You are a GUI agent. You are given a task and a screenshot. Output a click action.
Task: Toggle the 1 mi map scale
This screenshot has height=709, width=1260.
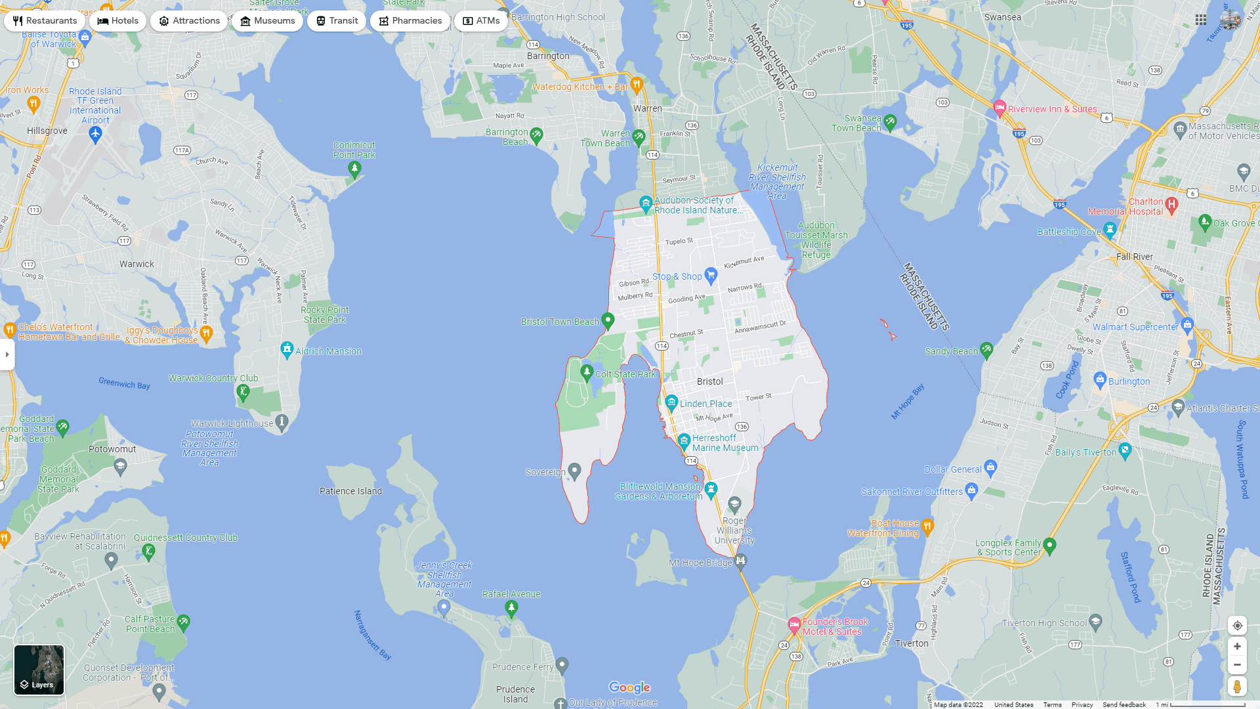[x=1200, y=704]
